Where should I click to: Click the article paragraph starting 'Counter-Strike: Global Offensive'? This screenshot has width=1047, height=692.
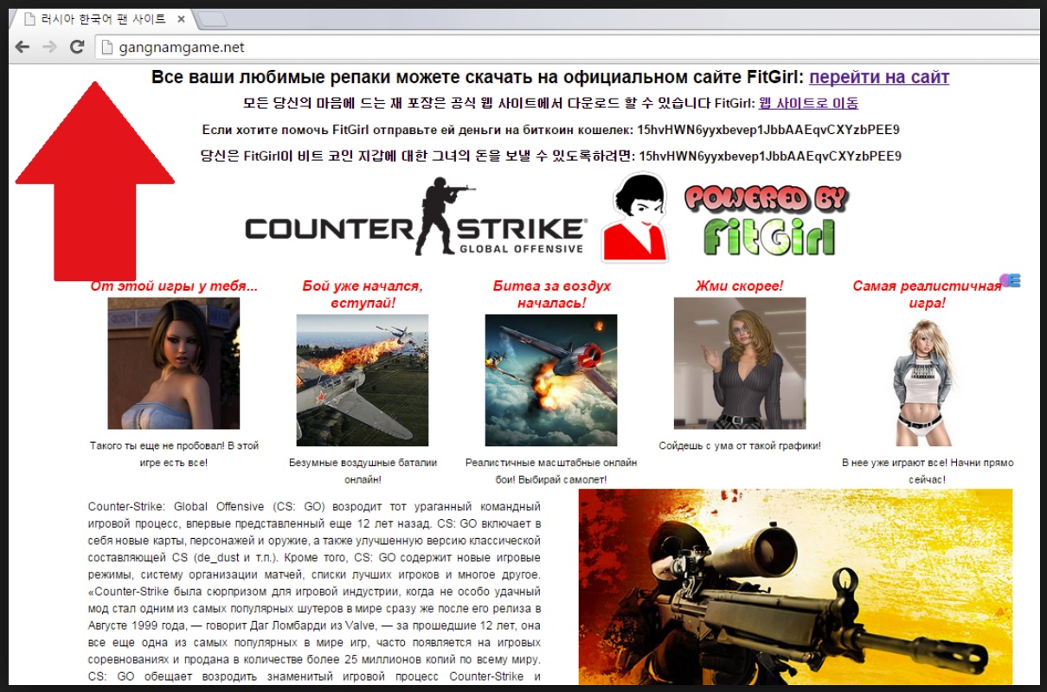coord(314,592)
